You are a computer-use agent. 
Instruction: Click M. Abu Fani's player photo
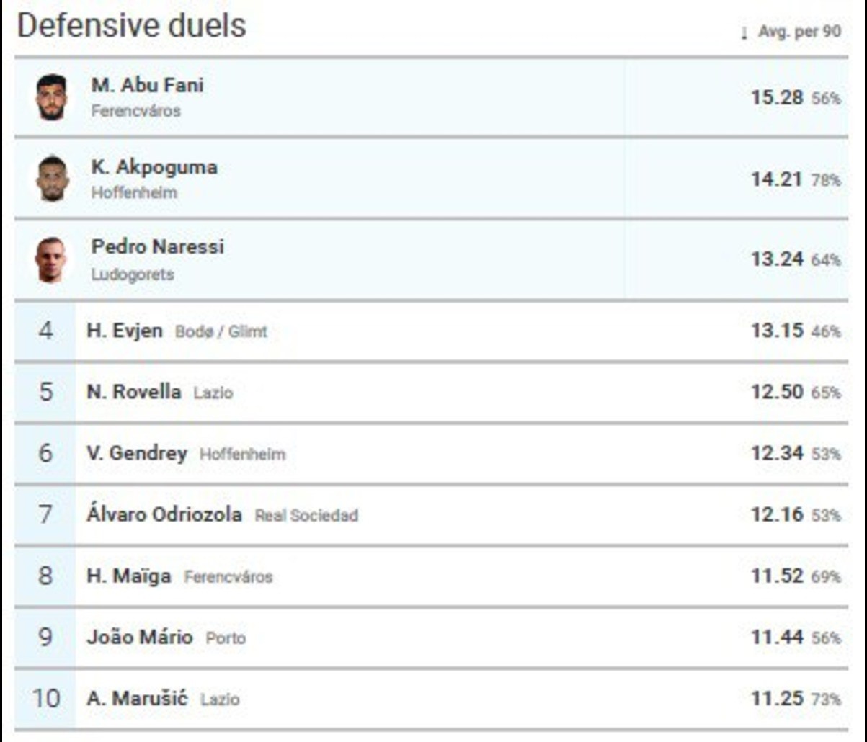pyautogui.click(x=51, y=97)
